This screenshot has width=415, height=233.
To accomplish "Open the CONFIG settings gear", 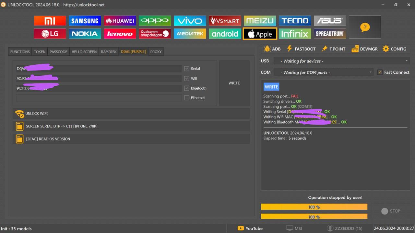I will click(x=394, y=49).
